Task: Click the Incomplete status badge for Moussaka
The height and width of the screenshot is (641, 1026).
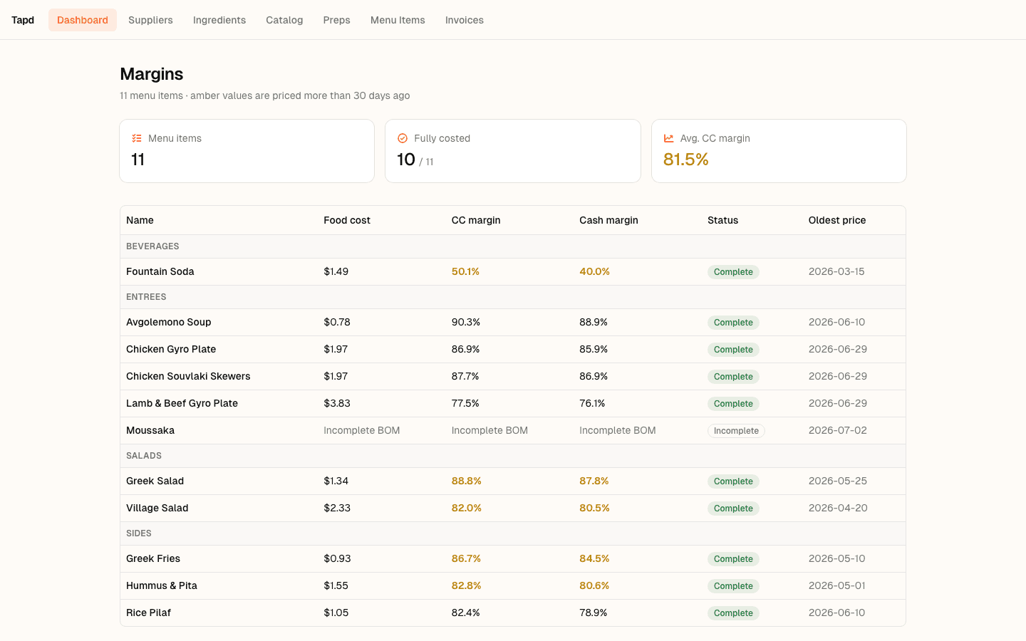Action: tap(736, 431)
